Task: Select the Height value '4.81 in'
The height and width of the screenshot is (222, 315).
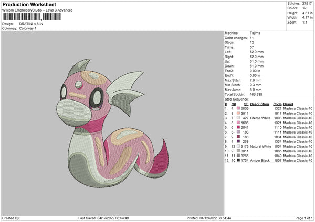Action: pyautogui.click(x=307, y=13)
